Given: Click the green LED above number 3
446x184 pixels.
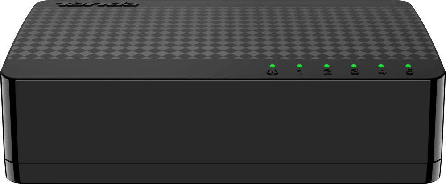Looking at the screenshot, I should [x=354, y=66].
